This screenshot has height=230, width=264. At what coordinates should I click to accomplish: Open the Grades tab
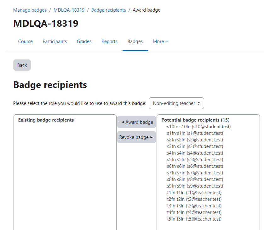pos(84,41)
